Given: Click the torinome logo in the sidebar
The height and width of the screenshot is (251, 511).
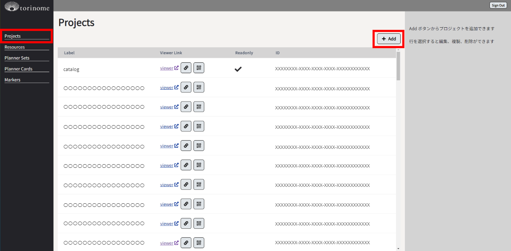Looking at the screenshot, I should (x=27, y=6).
